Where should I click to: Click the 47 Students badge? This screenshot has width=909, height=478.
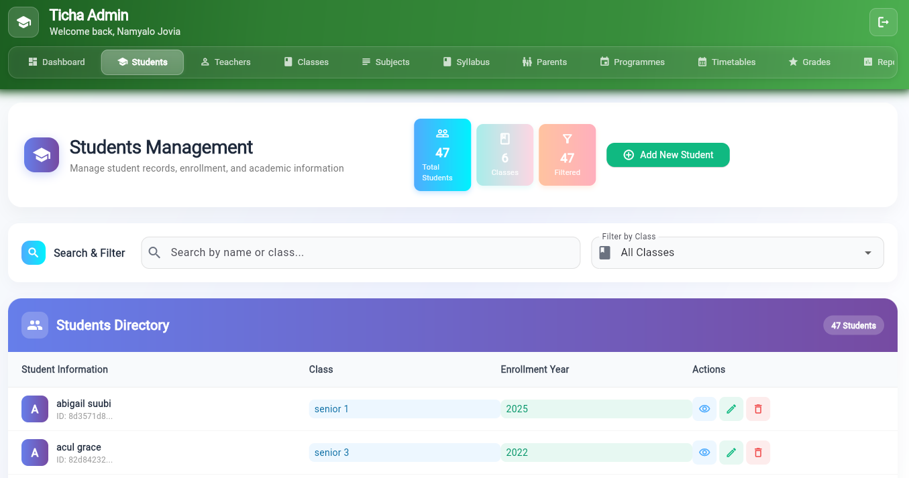[853, 325]
